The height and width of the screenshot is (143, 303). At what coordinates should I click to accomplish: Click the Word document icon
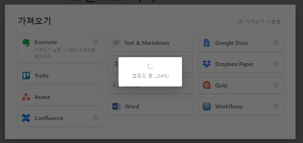point(116,106)
